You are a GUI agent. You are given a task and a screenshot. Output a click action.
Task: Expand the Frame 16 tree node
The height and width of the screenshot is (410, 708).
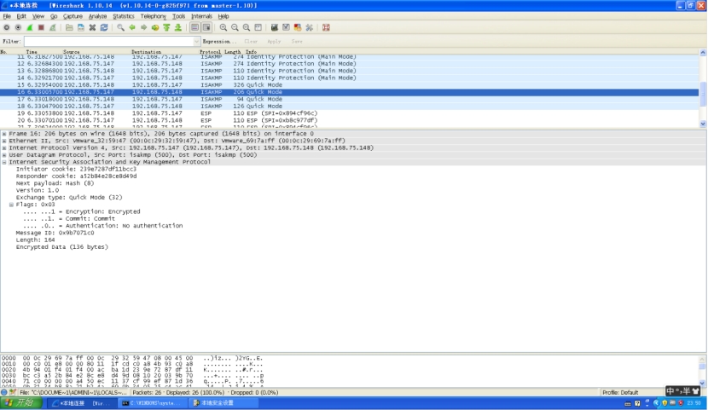pos(4,134)
